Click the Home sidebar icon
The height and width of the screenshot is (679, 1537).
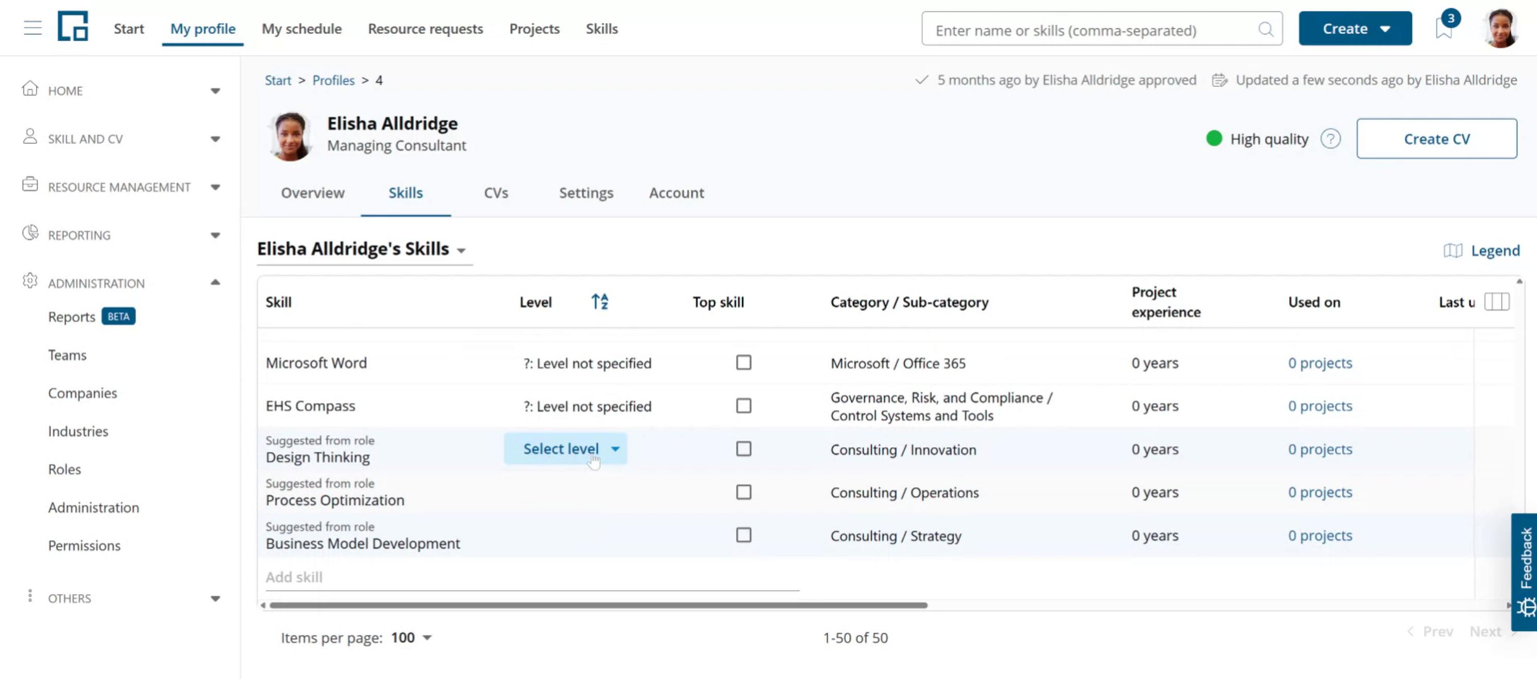(x=30, y=89)
